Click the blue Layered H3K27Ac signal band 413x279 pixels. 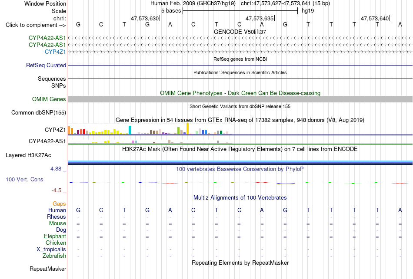[x=240, y=163]
